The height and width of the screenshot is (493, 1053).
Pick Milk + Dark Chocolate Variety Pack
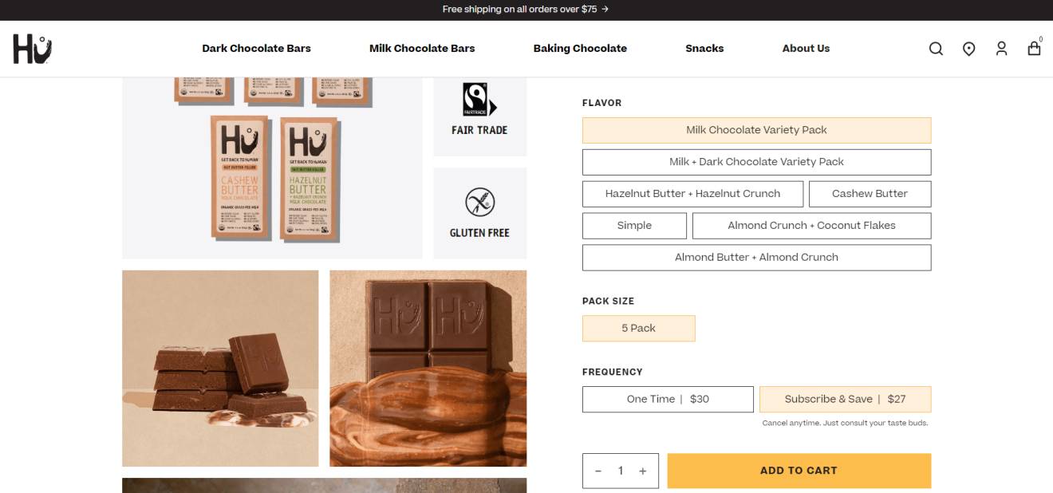pos(756,162)
